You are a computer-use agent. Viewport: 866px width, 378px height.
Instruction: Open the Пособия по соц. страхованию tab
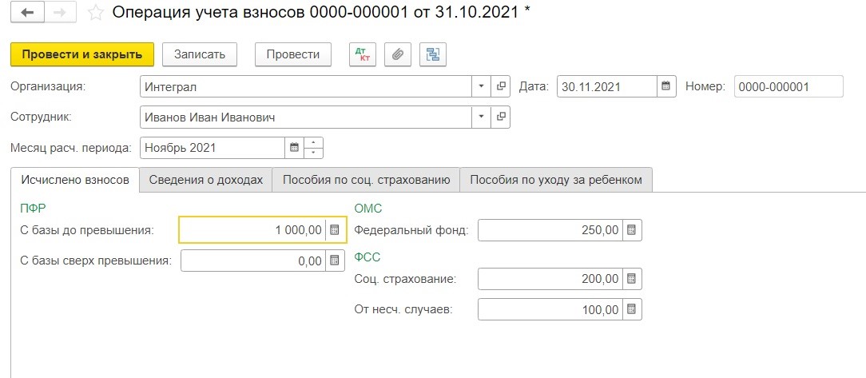point(366,180)
